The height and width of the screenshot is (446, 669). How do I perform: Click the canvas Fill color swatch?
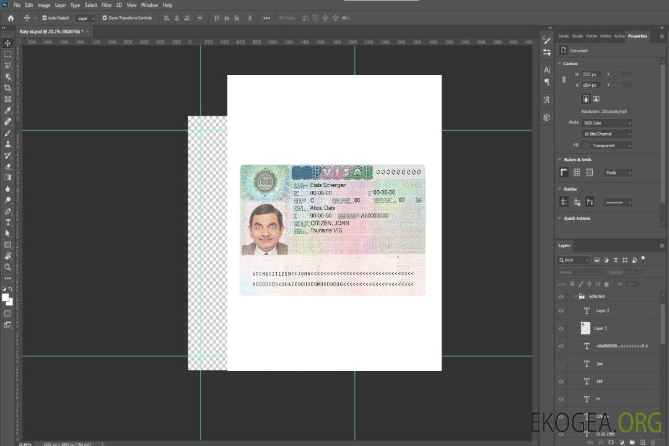click(x=585, y=146)
